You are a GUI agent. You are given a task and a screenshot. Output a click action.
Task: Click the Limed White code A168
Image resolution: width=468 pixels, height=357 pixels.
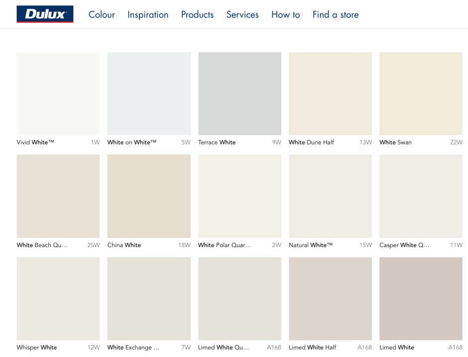coord(456,347)
